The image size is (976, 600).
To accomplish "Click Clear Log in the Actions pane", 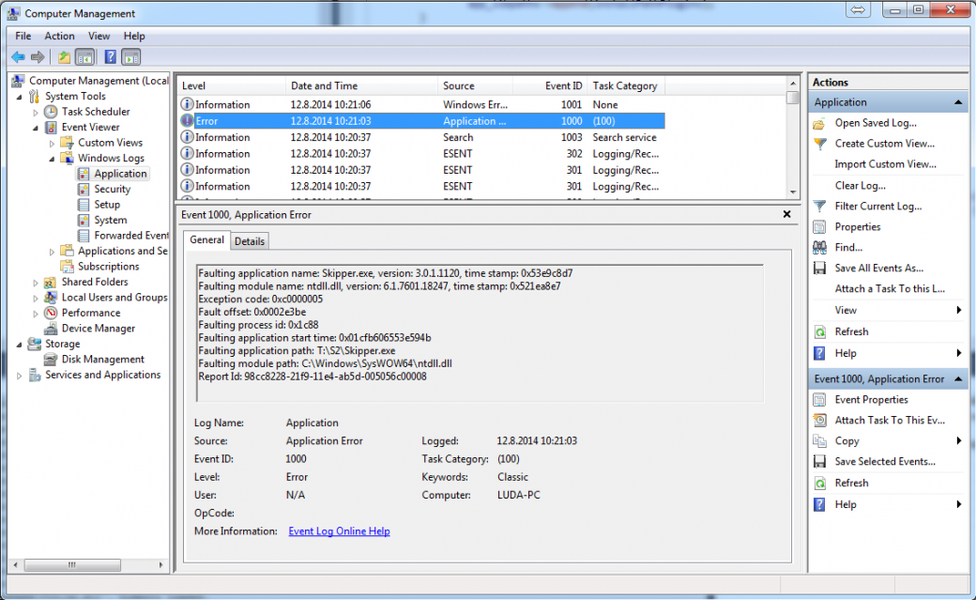I will point(862,185).
